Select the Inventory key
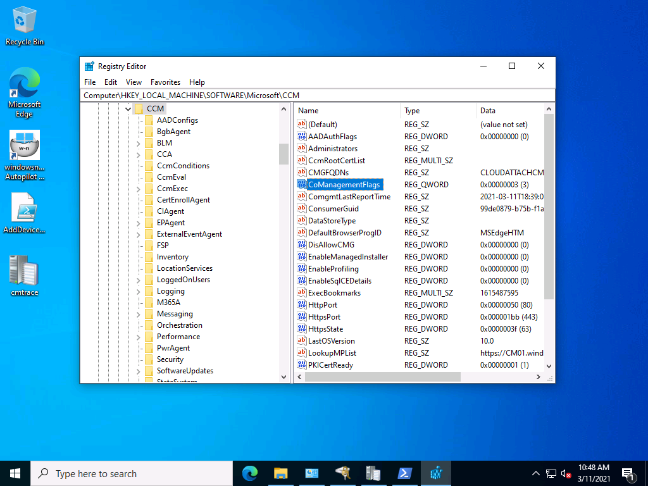Image resolution: width=648 pixels, height=486 pixels. point(172,257)
